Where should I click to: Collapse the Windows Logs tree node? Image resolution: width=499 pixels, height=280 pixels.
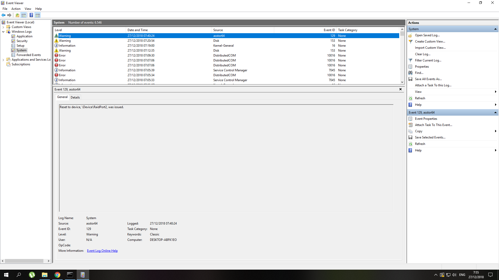[x=3, y=32]
